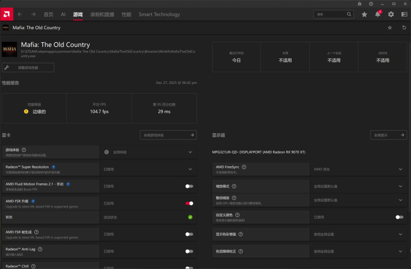This screenshot has height=269, width=411.
Task: Click the Mafia game thumbnail image
Action: pyautogui.click(x=10, y=49)
